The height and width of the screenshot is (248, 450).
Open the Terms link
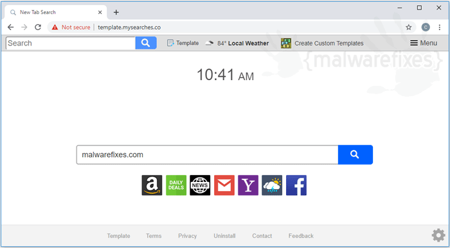(154, 236)
